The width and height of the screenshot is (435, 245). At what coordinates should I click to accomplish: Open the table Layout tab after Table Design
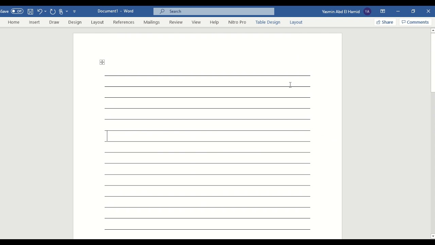[296, 22]
